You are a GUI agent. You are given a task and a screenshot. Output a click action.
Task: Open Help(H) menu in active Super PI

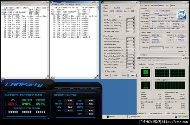[72, 5]
